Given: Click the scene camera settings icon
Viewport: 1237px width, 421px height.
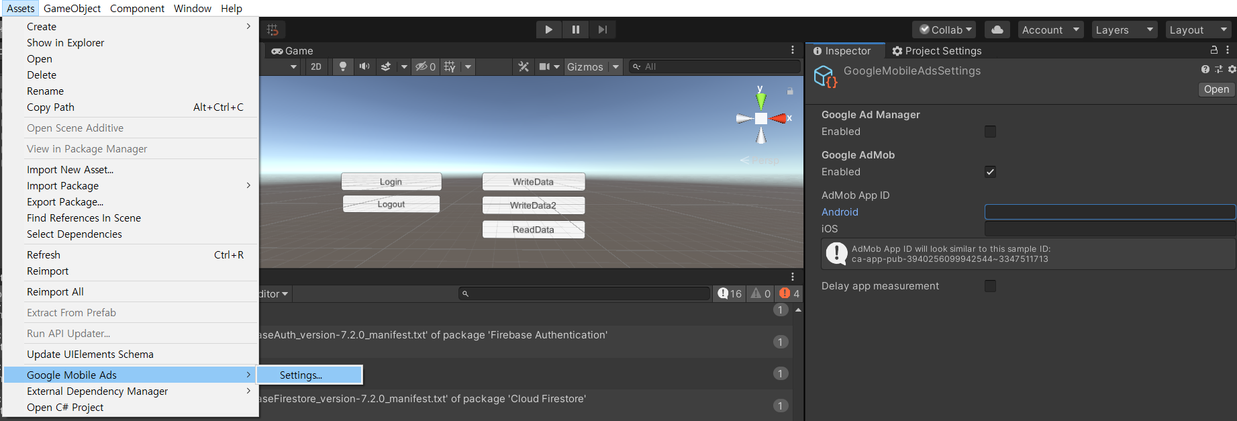Looking at the screenshot, I should 544,66.
